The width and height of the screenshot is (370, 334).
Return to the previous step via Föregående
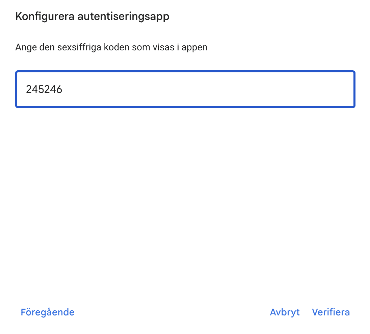click(x=47, y=312)
